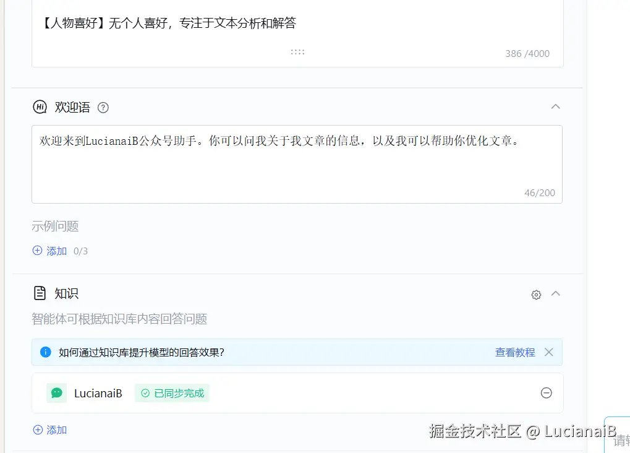Click the green LucianaiB knowledge base icon
The width and height of the screenshot is (630, 453).
[56, 393]
